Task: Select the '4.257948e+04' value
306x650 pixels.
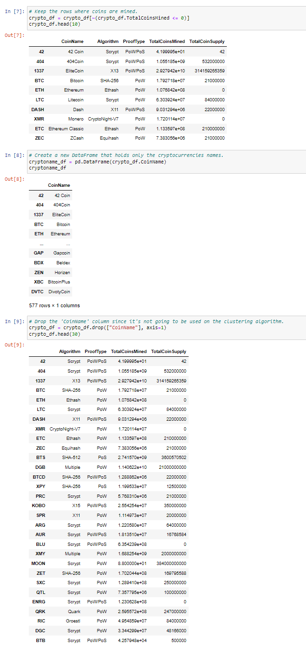Action: (131, 641)
